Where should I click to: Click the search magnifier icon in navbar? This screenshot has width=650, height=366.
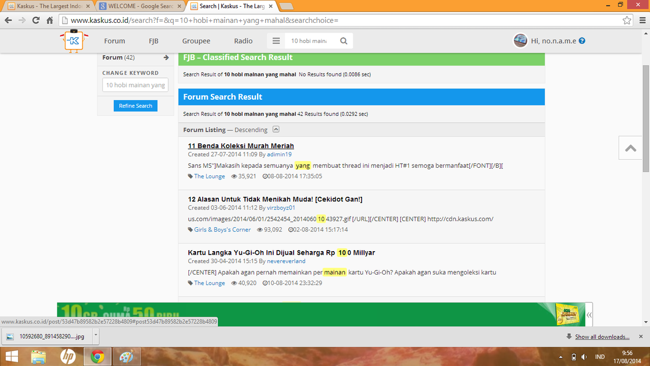(344, 41)
